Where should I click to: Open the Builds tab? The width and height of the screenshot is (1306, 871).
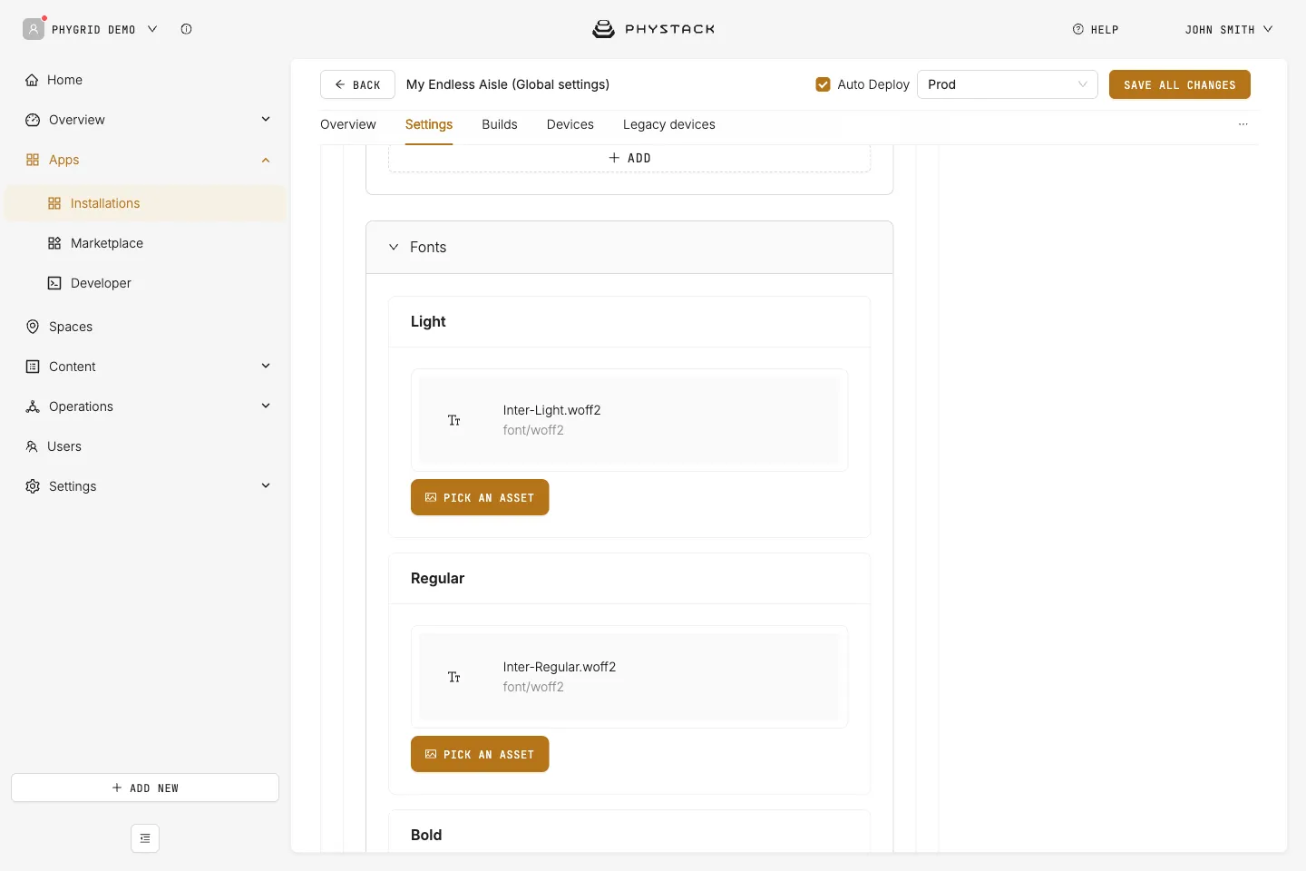click(500, 124)
